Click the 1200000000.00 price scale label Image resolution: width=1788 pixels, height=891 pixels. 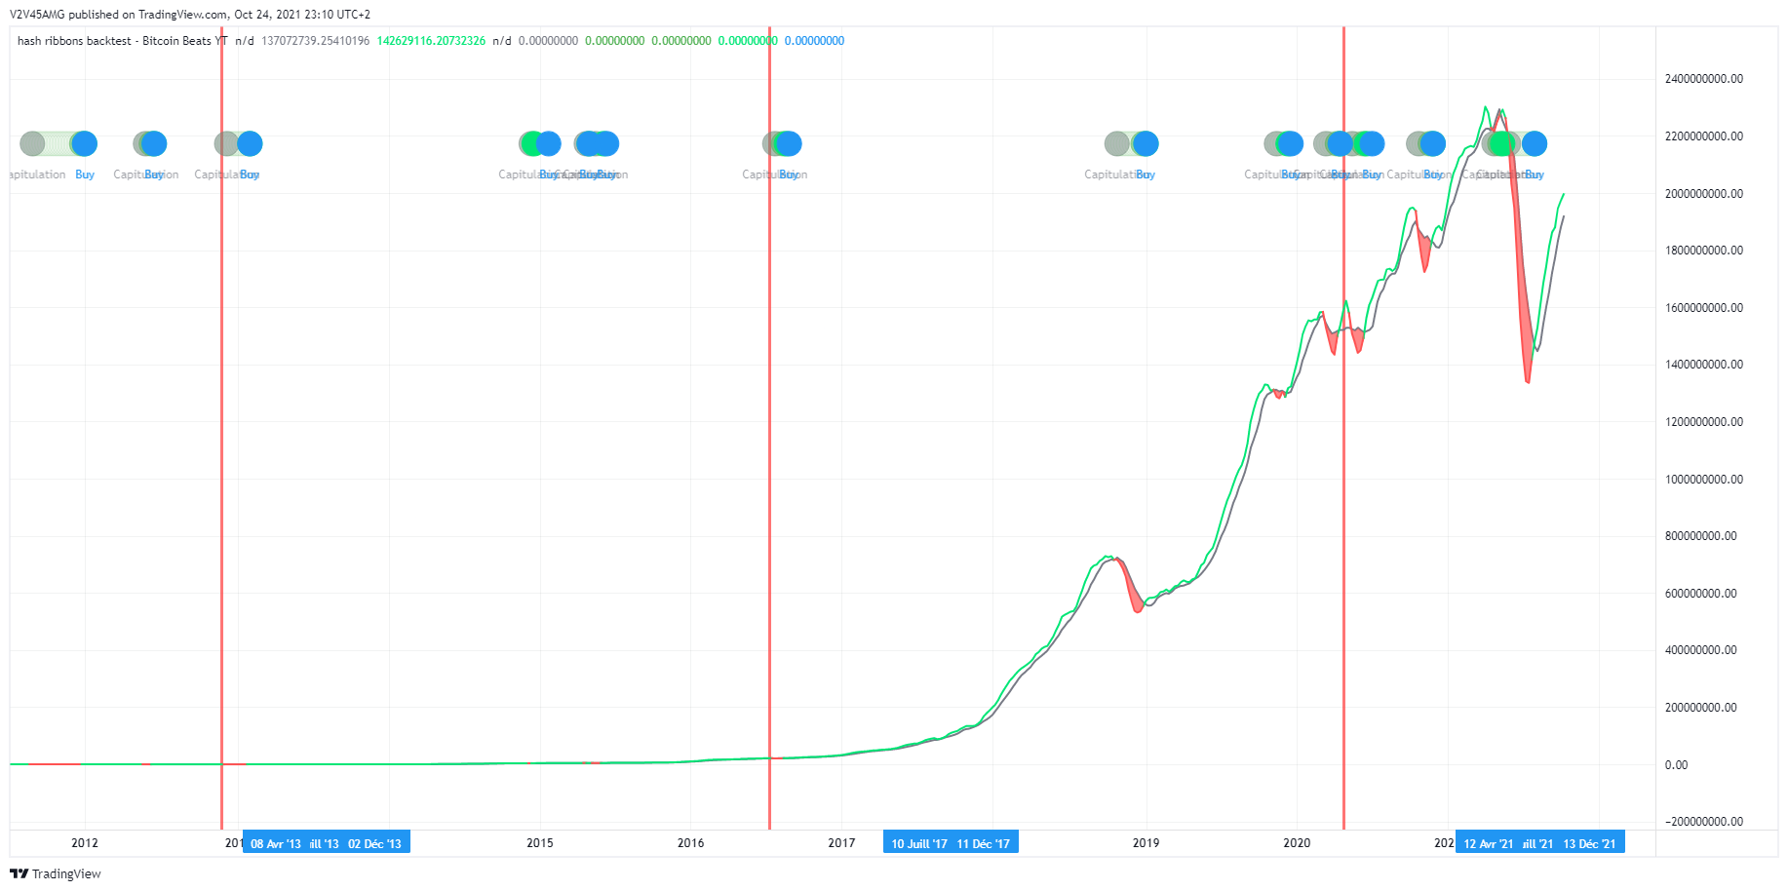(1704, 422)
